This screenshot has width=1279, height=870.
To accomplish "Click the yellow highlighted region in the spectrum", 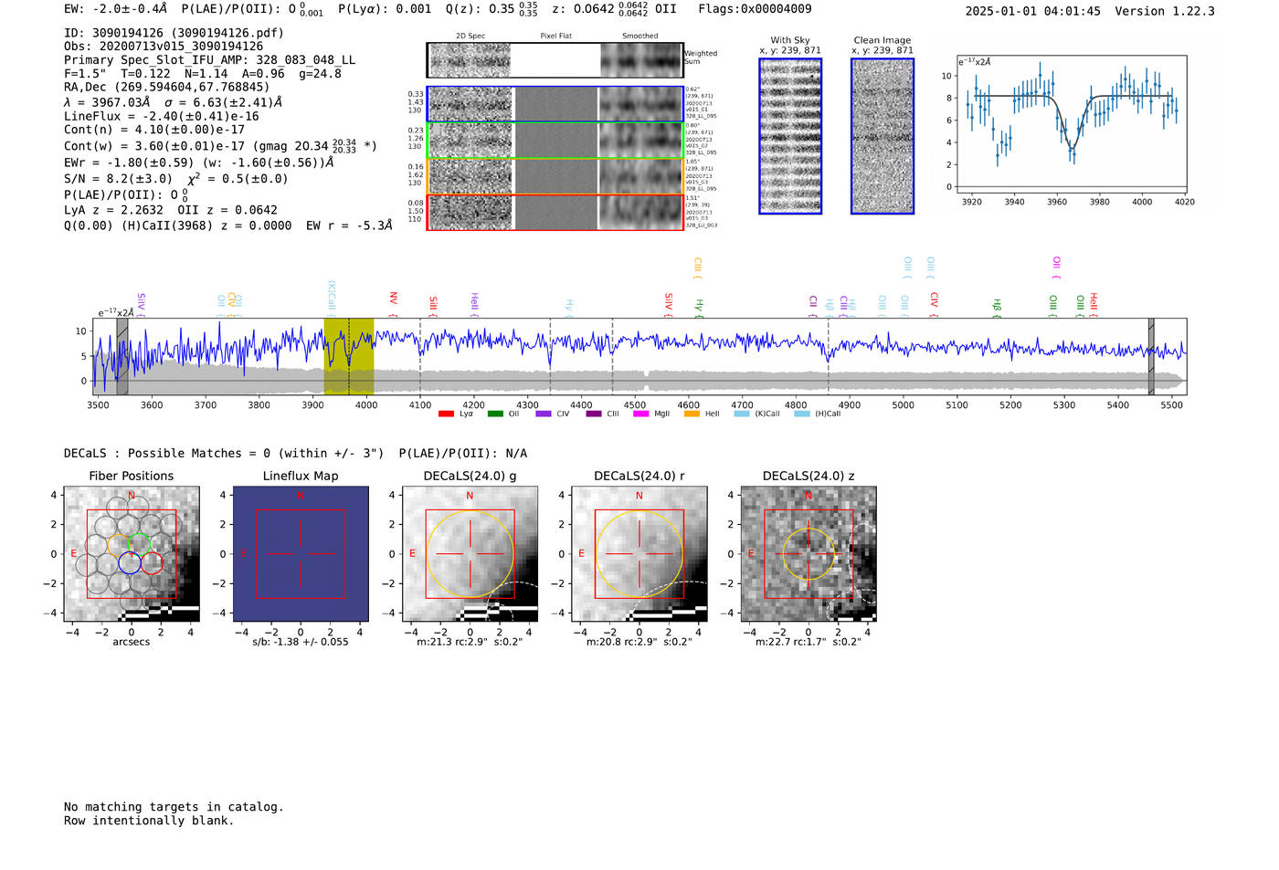I will click(349, 356).
